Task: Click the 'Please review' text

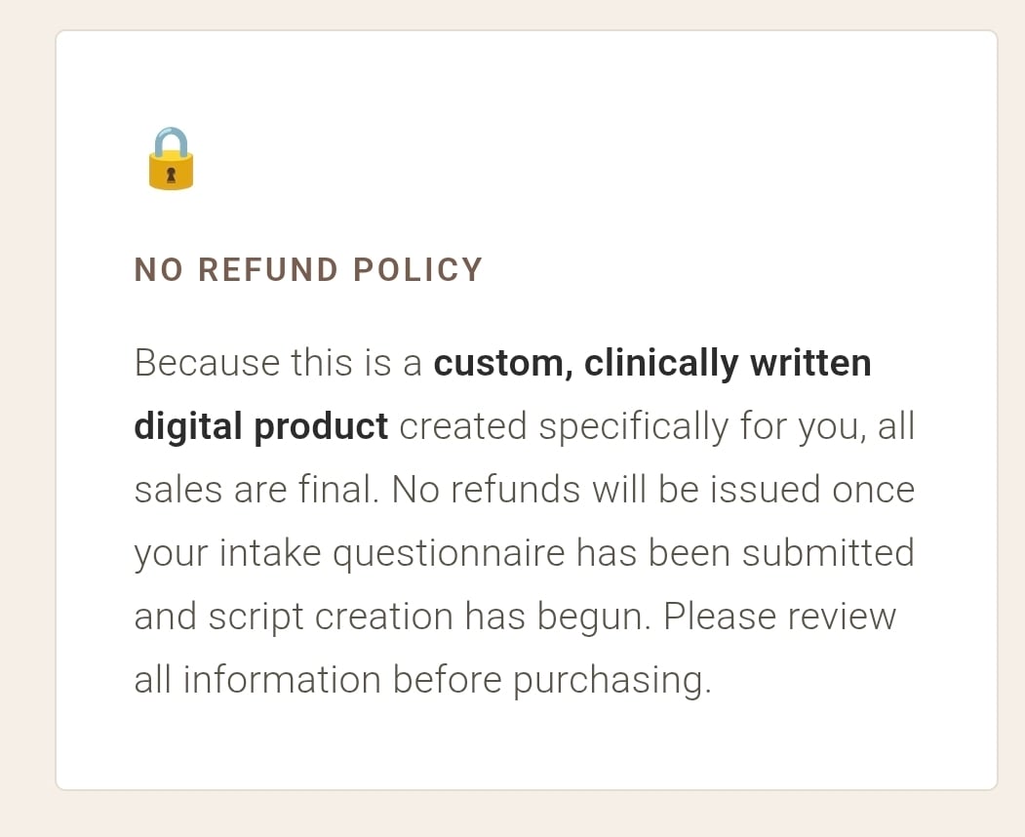Action: tap(778, 617)
